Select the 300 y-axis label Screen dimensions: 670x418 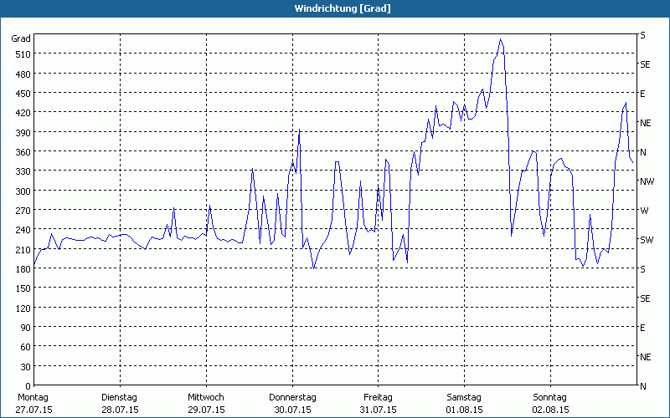click(x=23, y=191)
